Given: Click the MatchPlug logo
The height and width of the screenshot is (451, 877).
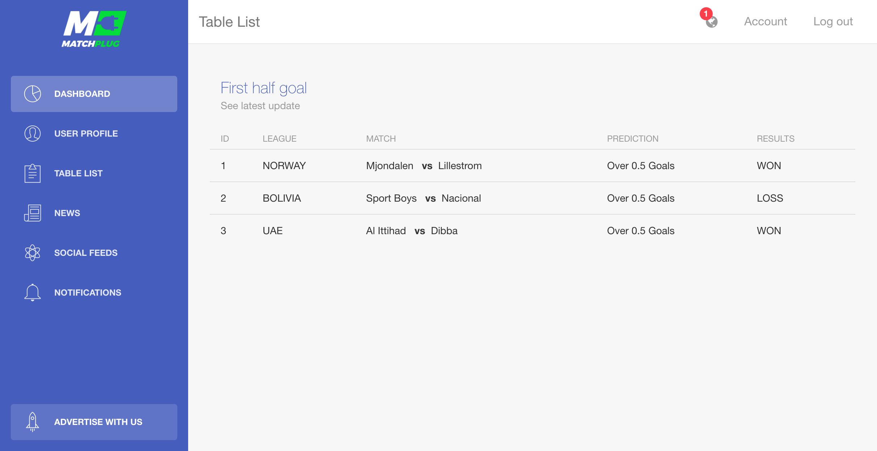Looking at the screenshot, I should click(x=94, y=29).
